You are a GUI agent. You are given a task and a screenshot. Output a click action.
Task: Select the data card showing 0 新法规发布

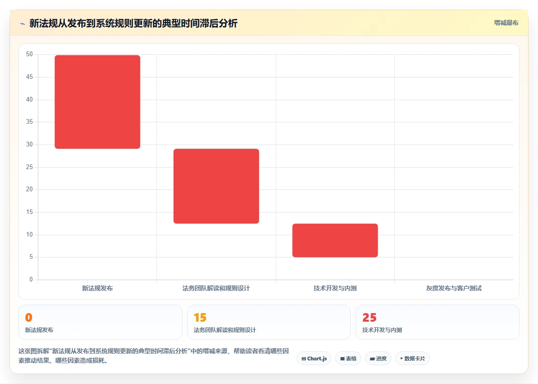(x=100, y=322)
